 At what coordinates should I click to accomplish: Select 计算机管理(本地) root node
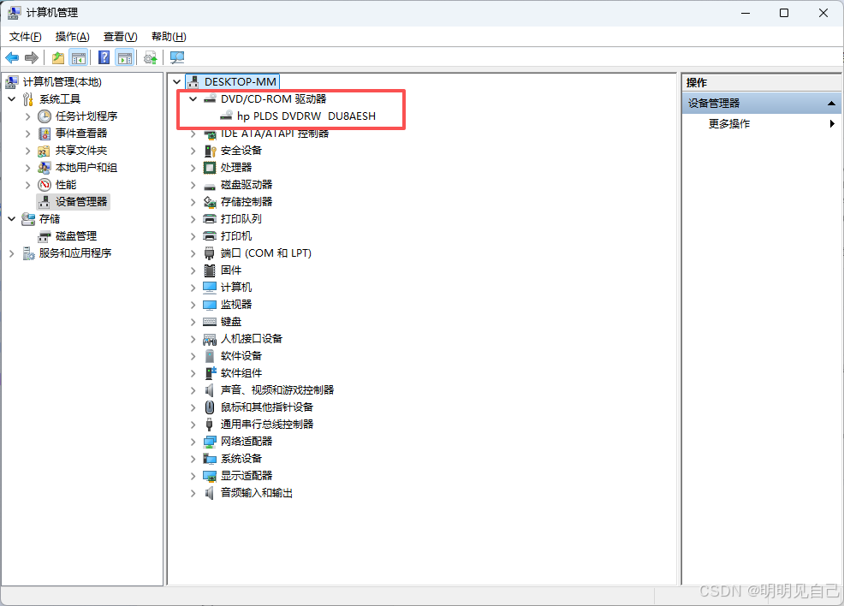tap(62, 82)
